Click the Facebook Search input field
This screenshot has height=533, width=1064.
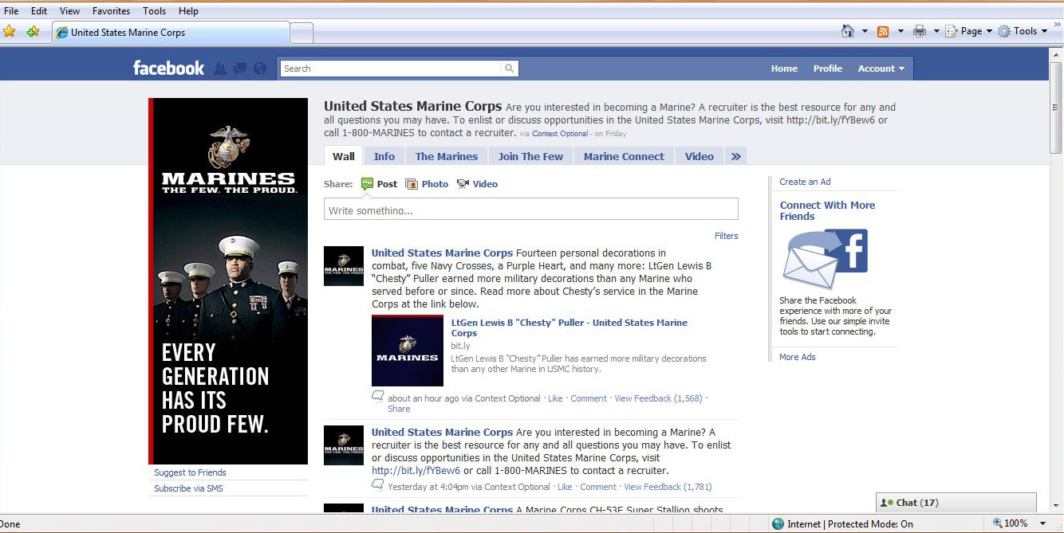(391, 69)
